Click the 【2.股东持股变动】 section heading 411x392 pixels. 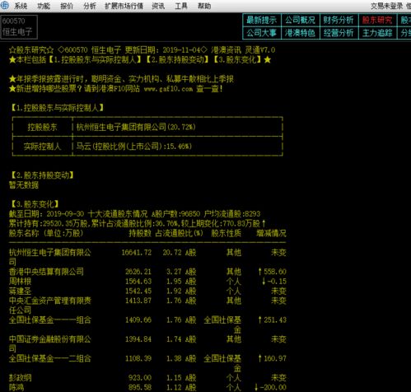[x=42, y=175]
